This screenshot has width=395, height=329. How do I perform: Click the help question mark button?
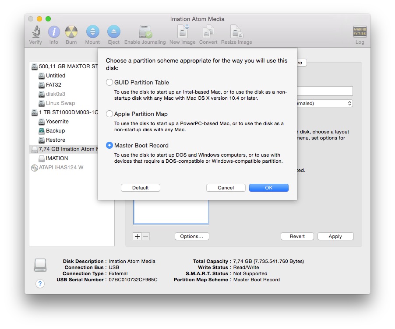40,284
